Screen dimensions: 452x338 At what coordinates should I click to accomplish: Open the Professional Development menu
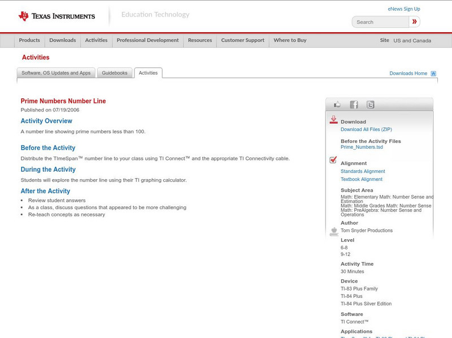point(147,40)
